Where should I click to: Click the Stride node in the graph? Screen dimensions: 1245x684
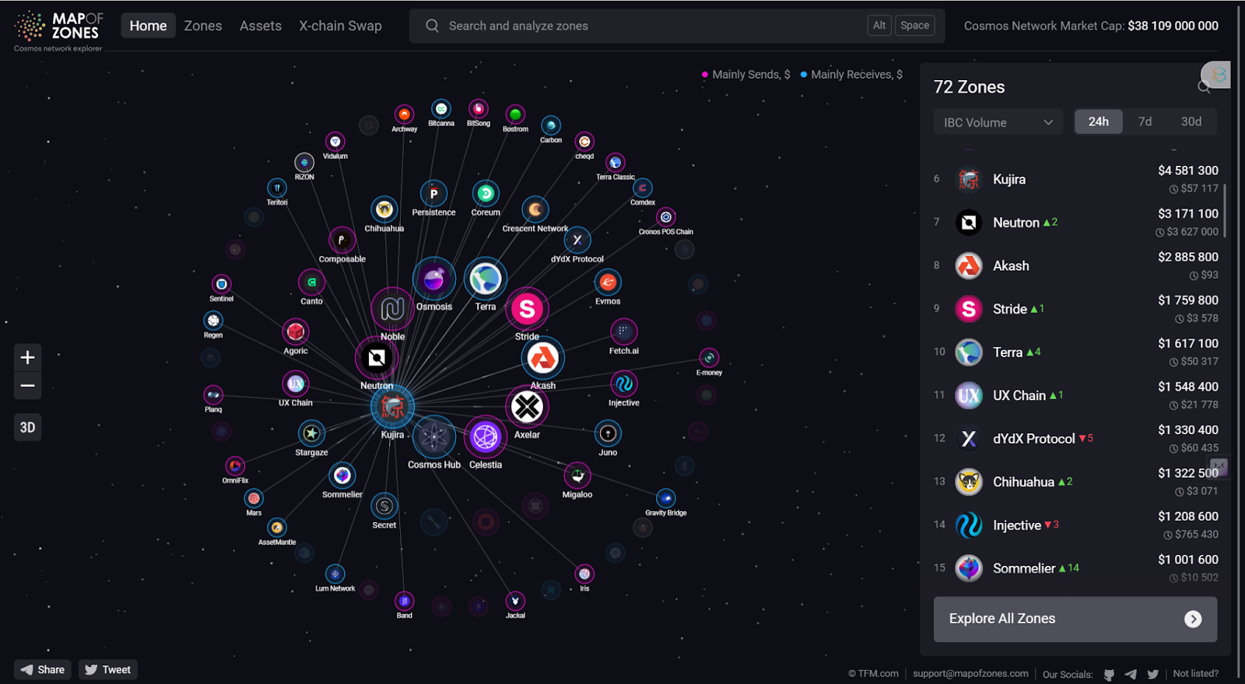coord(527,309)
